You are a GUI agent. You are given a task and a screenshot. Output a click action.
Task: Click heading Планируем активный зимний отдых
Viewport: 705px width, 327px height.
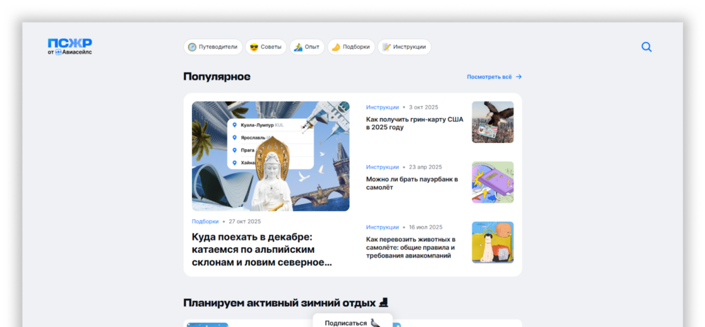click(286, 303)
